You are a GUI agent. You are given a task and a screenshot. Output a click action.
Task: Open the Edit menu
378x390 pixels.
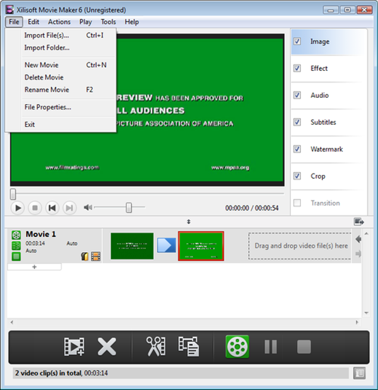coord(33,22)
